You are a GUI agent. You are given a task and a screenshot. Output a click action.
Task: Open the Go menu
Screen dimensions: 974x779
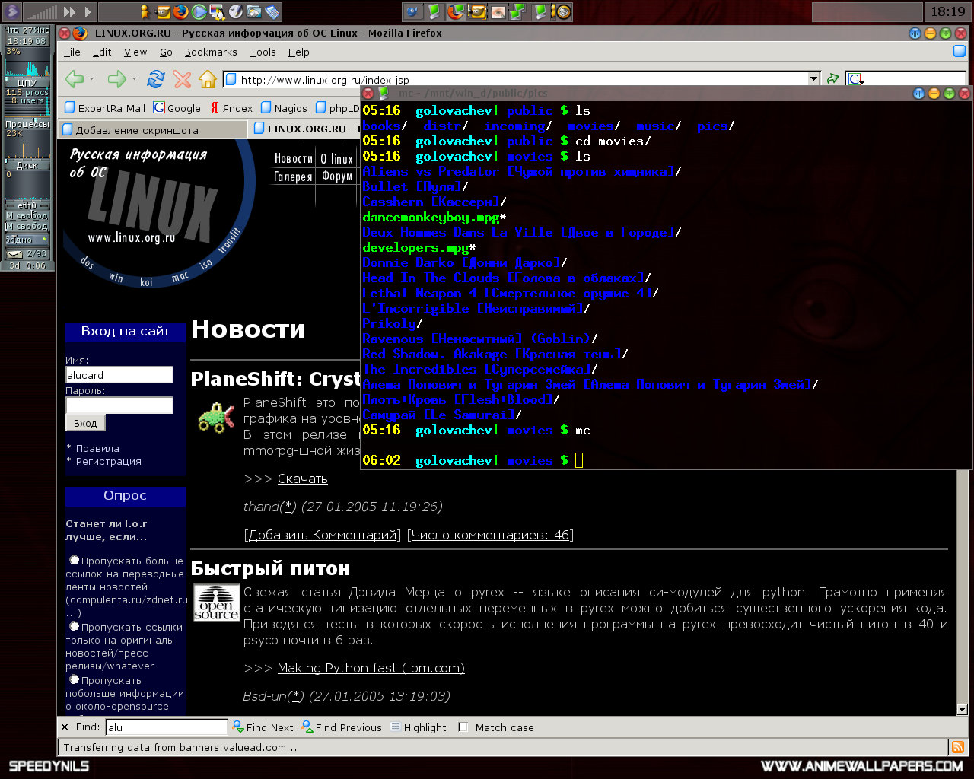[166, 52]
